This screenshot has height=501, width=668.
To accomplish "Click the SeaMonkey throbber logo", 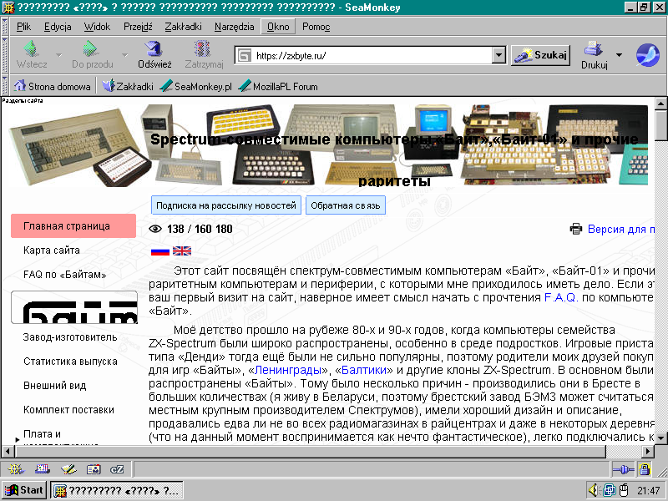I will [648, 55].
